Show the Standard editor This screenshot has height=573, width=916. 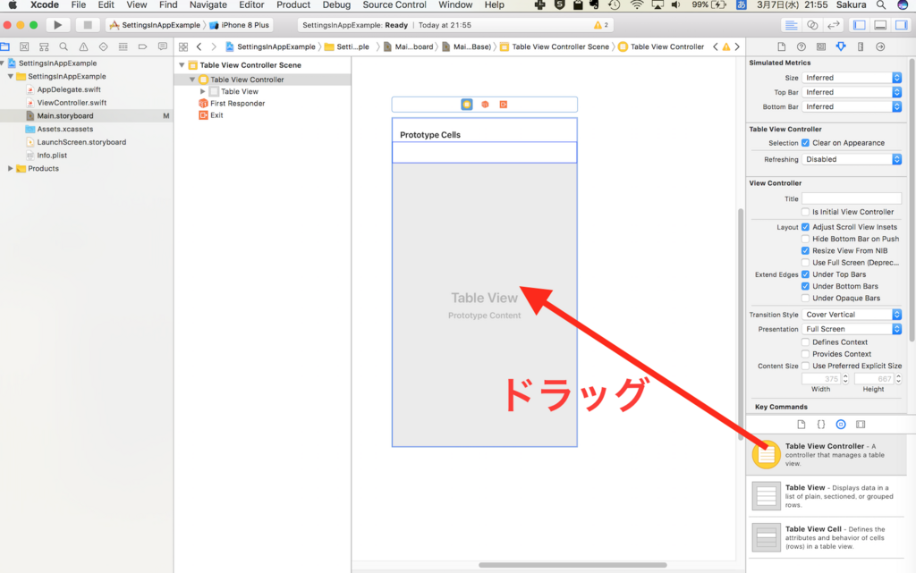point(791,25)
